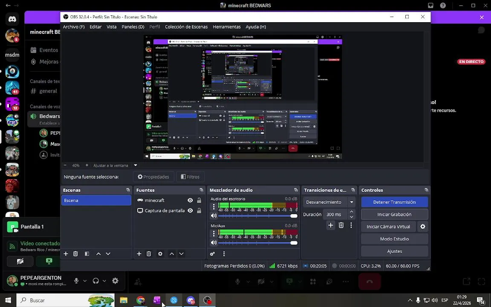This screenshot has height=307, width=491.
Task: Click Iniciar Cámara Virtual button
Action: tap(388, 226)
